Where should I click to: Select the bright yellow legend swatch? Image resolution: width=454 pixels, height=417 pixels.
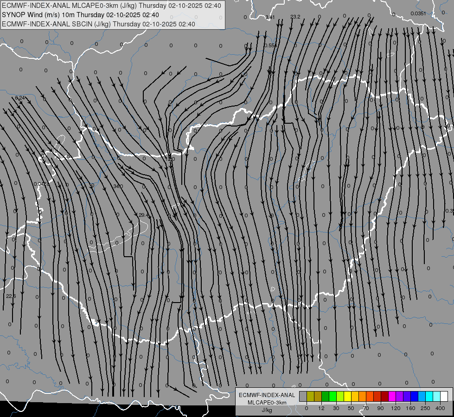(x=348, y=396)
